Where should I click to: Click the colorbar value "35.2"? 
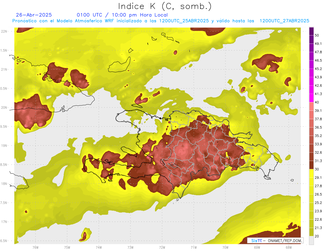318,136
